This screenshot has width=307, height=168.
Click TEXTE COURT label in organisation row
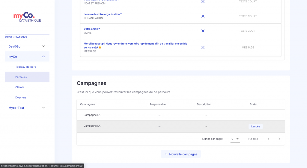click(248, 16)
